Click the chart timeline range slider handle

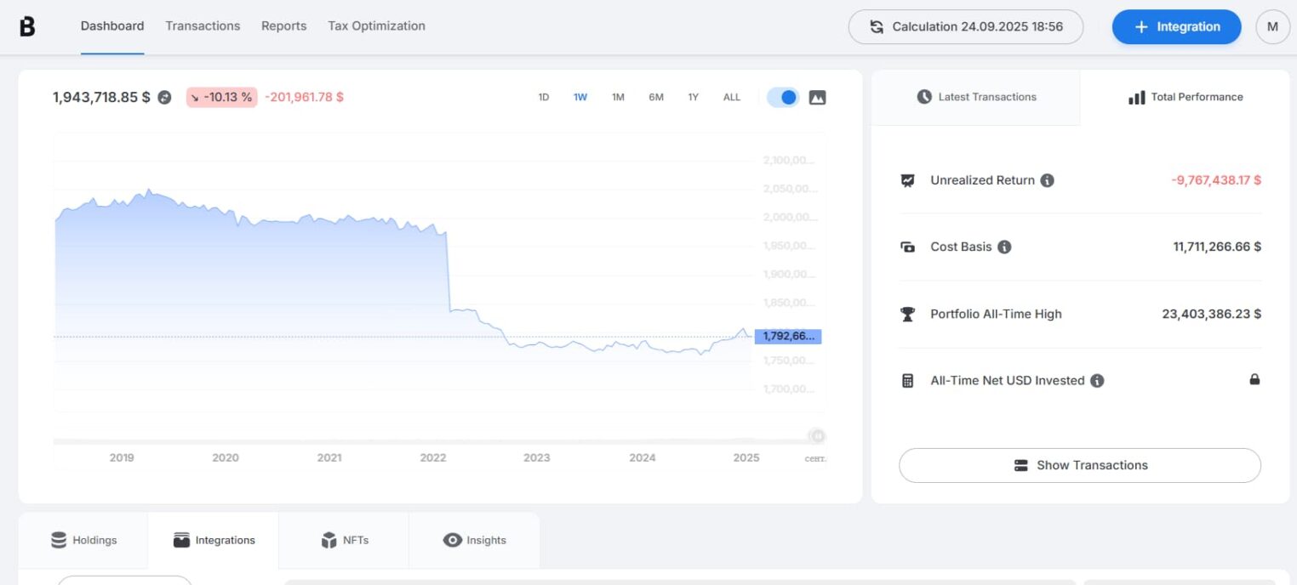pos(817,436)
